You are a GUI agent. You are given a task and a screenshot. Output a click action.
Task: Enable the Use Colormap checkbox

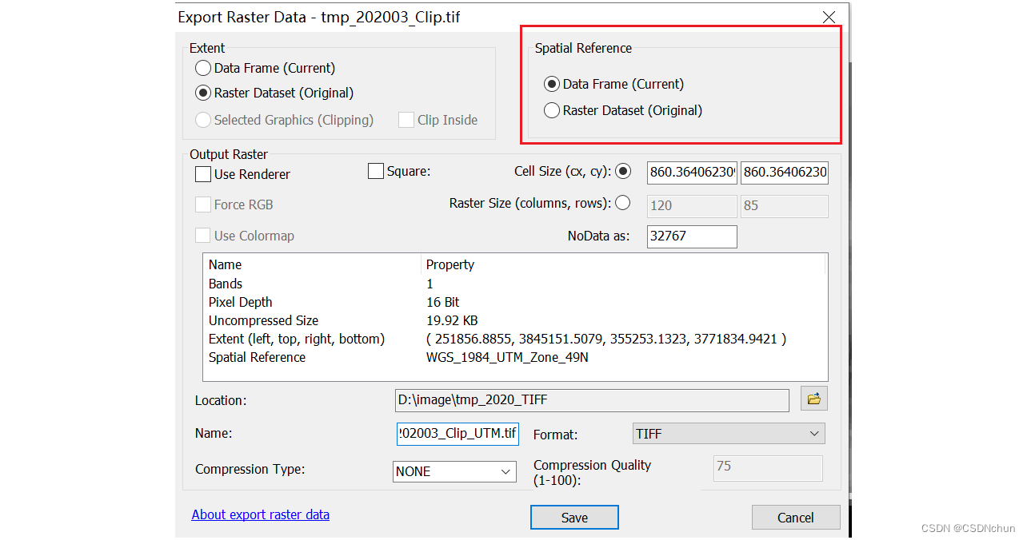tap(202, 236)
